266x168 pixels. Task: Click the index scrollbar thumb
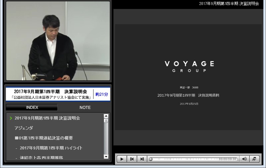point(106,121)
